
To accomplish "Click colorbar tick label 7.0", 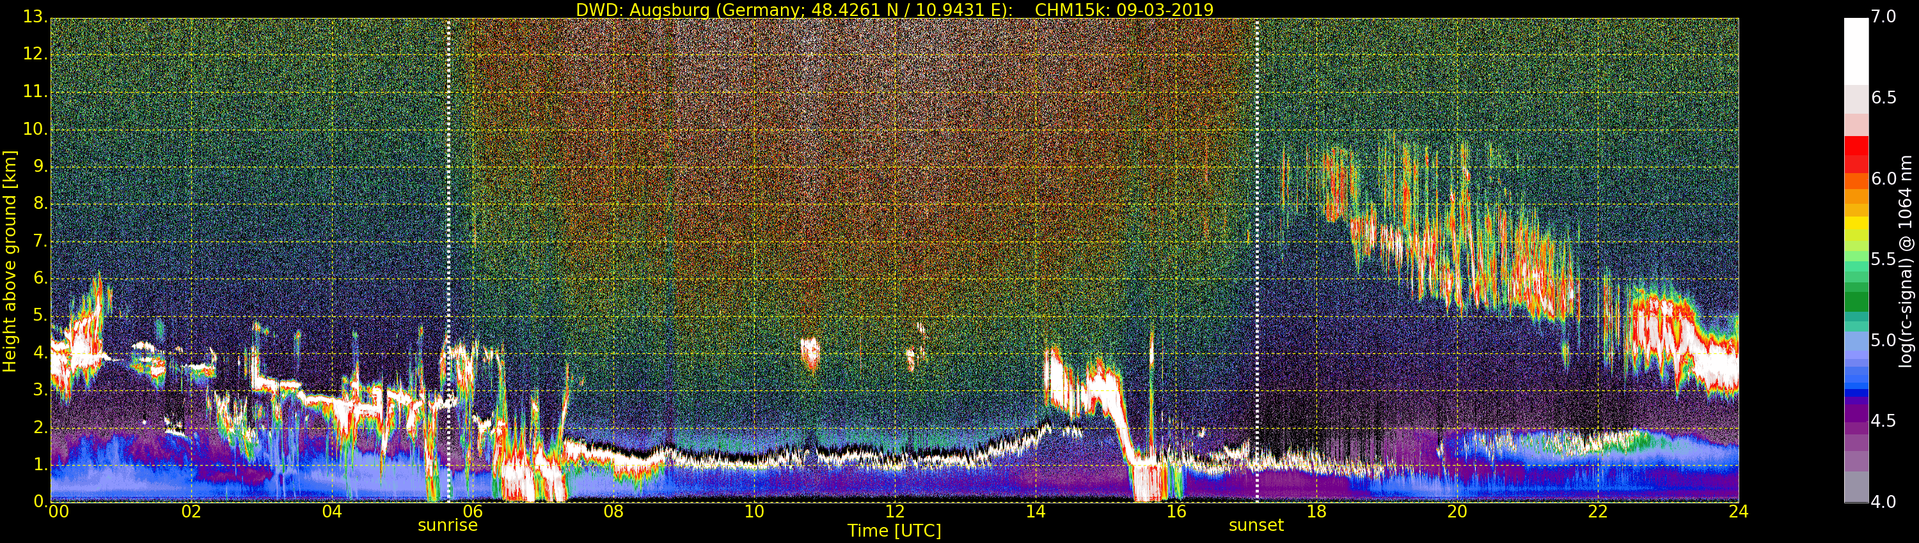I will click(x=1883, y=17).
